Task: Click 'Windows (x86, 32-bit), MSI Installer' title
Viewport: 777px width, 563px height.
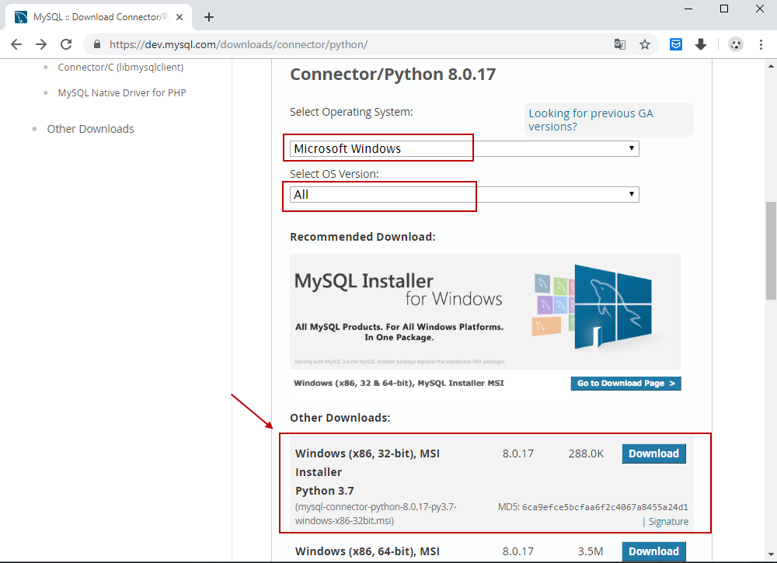Action: (368, 463)
